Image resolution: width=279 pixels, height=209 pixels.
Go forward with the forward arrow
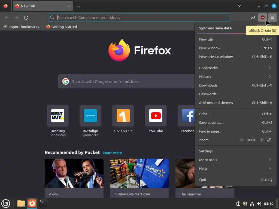click(16, 18)
